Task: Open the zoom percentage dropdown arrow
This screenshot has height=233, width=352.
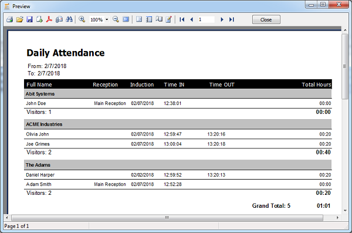Action: [x=107, y=19]
